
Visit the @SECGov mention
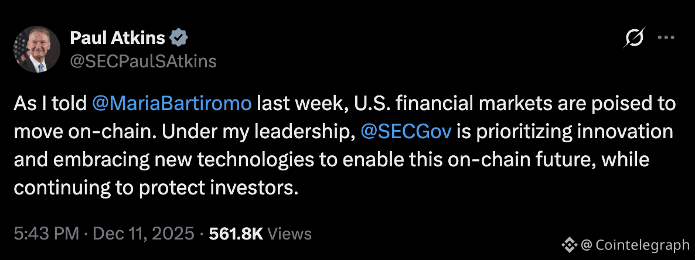coord(406,131)
